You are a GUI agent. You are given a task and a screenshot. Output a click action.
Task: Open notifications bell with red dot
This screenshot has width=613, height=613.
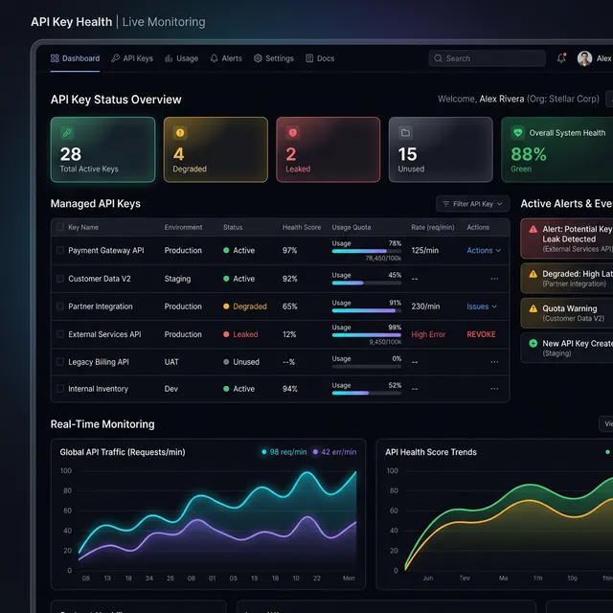tap(561, 57)
